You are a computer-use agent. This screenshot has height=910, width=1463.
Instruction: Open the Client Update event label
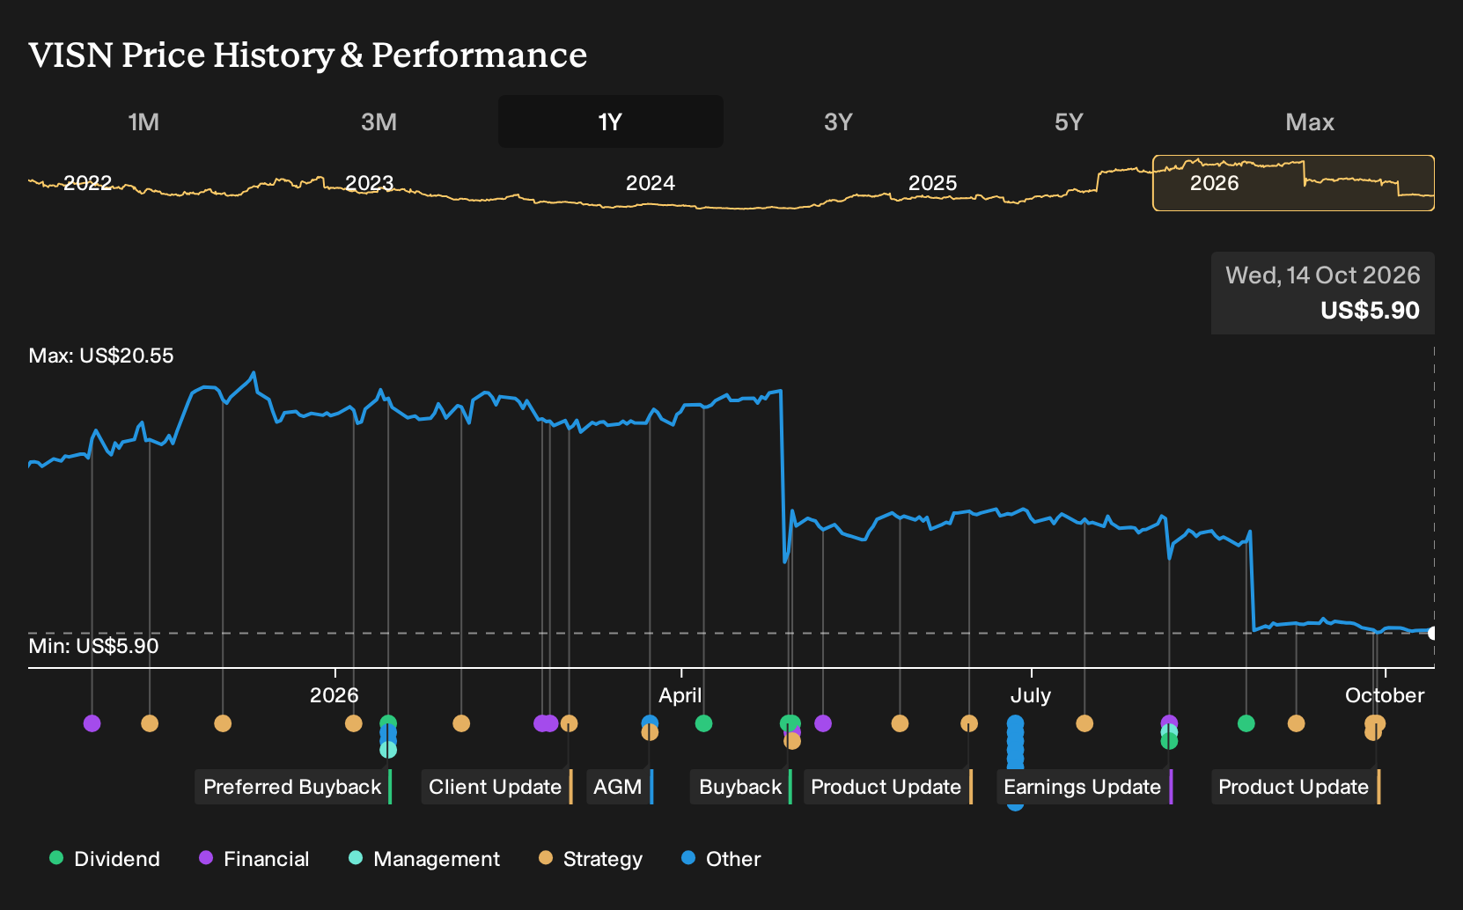(496, 787)
